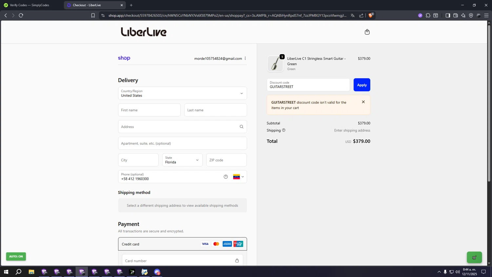Open the account options three-dot menu
Image resolution: width=492 pixels, height=277 pixels.
[x=245, y=58]
